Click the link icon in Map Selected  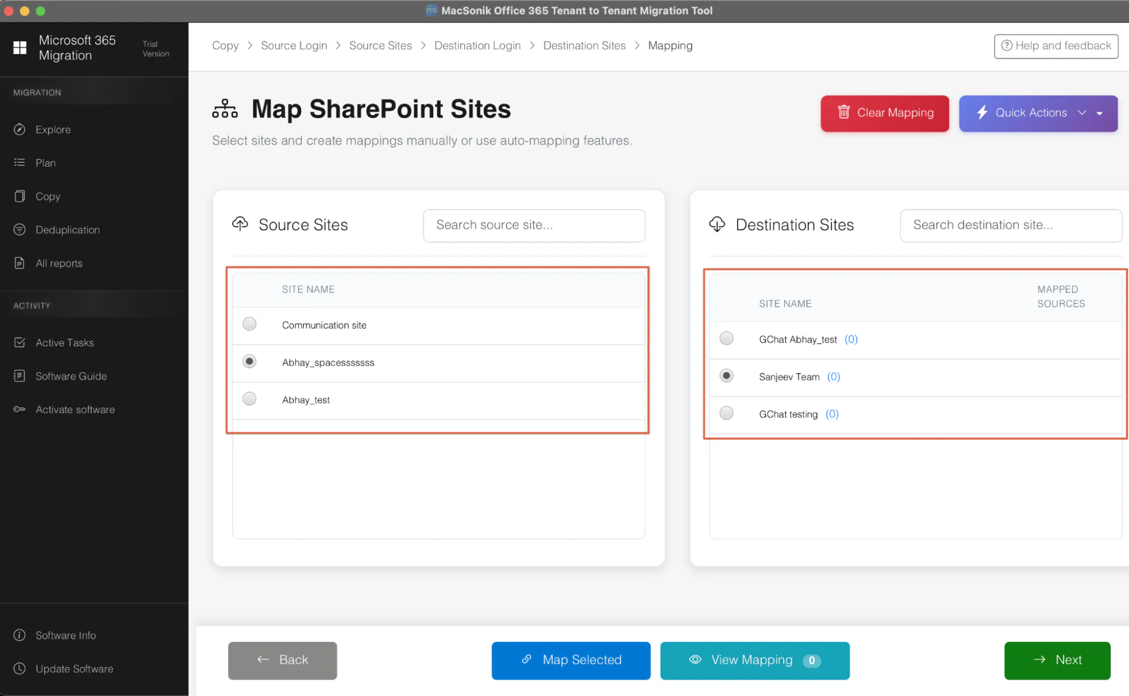(526, 659)
